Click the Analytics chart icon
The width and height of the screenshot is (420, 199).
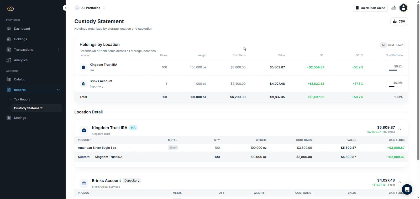coord(9,60)
